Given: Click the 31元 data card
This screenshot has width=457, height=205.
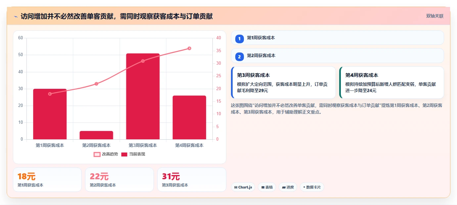Looking at the screenshot, I should tap(192, 180).
